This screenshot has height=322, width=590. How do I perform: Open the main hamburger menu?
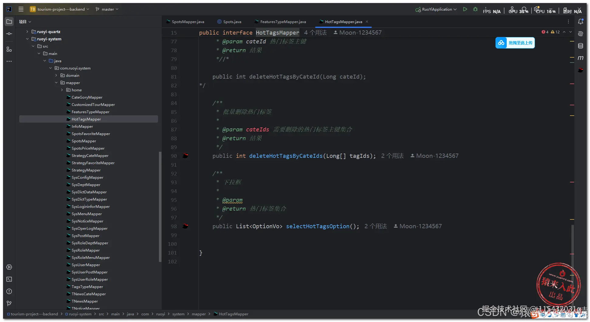point(21,9)
